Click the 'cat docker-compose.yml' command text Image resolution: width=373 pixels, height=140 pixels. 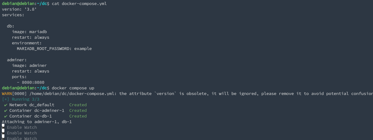point(79,4)
